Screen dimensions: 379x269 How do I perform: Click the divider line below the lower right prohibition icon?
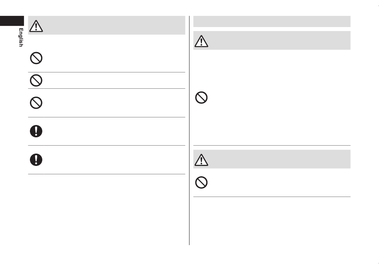point(272,197)
